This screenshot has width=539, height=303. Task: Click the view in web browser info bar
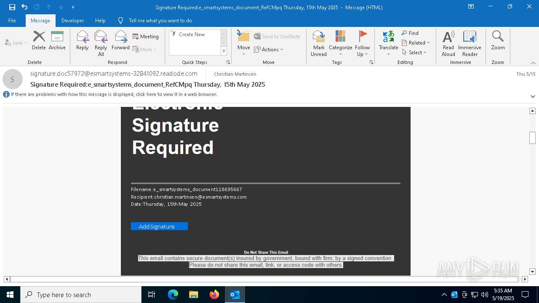pyautogui.click(x=114, y=94)
